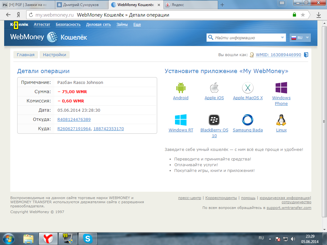This screenshot has width=327, height=245.
Task: Reload the page with the refresh icon
Action: (31, 15)
